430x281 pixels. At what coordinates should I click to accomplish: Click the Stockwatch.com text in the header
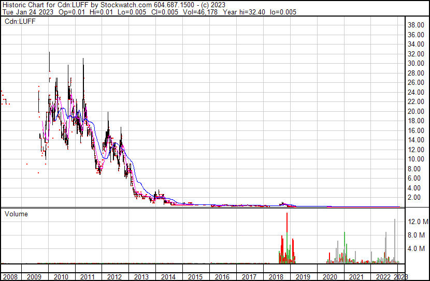[x=126, y=4]
